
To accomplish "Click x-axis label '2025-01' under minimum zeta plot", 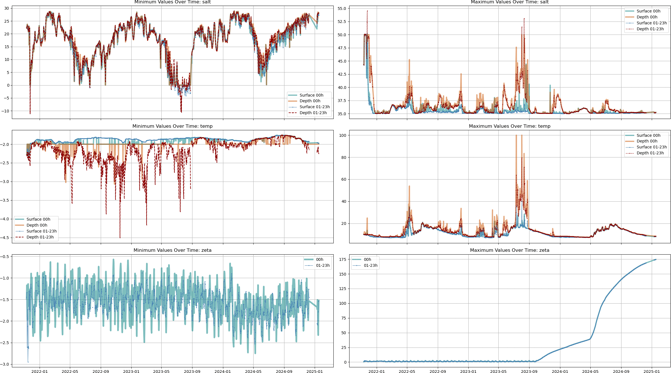I will pos(315,372).
